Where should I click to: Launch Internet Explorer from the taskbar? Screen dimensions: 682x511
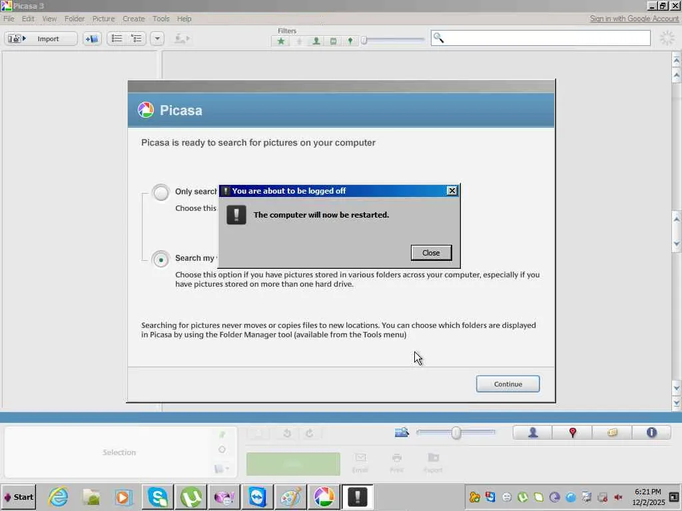click(x=59, y=497)
